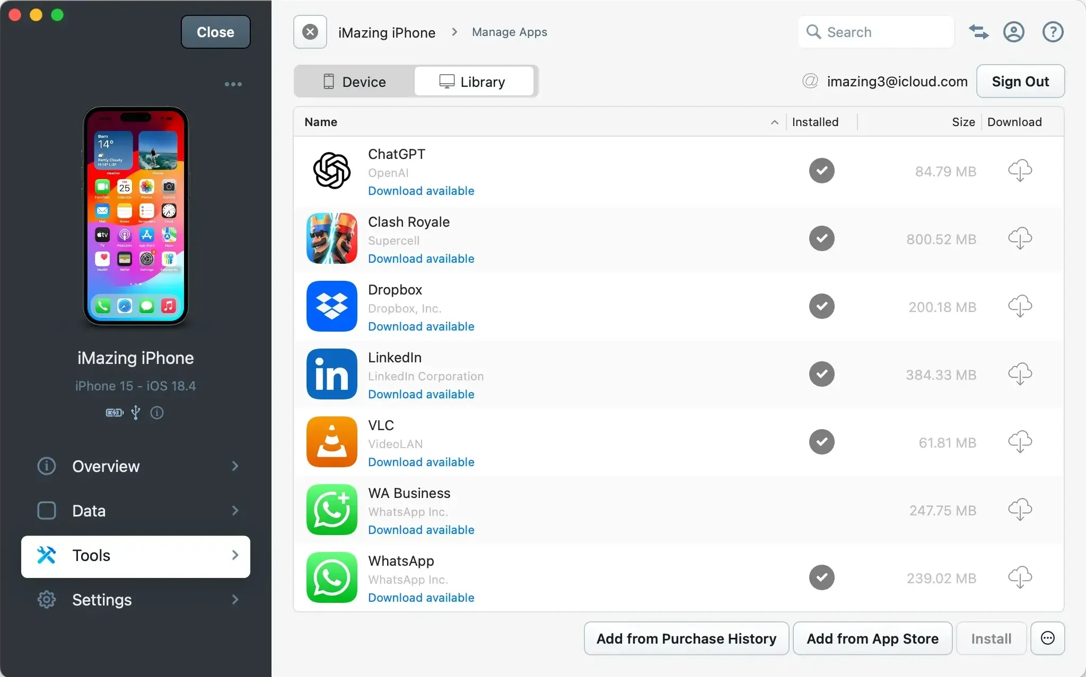Open the more options menu above the phone
The width and height of the screenshot is (1086, 677).
click(233, 84)
